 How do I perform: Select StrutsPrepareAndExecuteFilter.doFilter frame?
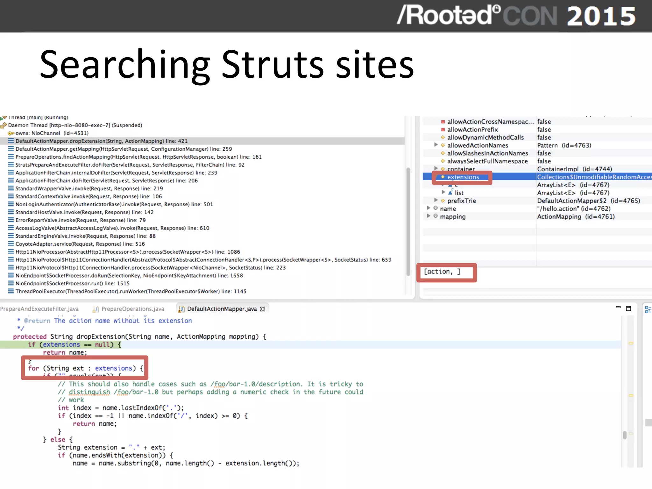pyautogui.click(x=130, y=165)
